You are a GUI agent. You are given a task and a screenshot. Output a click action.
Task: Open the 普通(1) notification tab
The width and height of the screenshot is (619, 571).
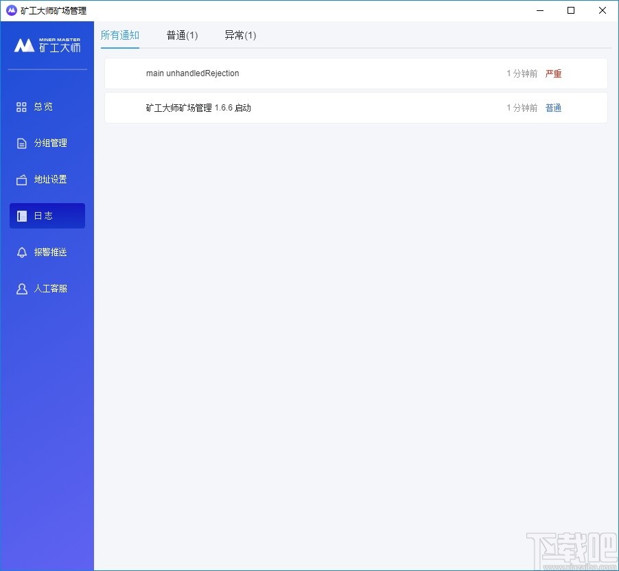(x=182, y=35)
